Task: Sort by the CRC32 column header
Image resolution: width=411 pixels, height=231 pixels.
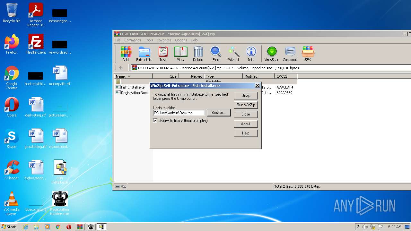Action: pyautogui.click(x=286, y=76)
